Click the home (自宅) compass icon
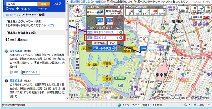The image size is (212, 109). (x=77, y=10)
